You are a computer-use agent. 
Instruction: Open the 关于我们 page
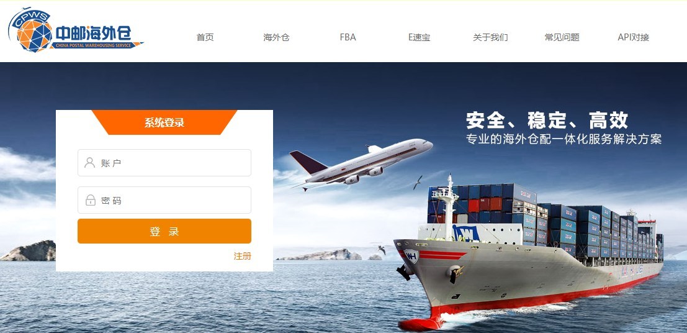490,37
